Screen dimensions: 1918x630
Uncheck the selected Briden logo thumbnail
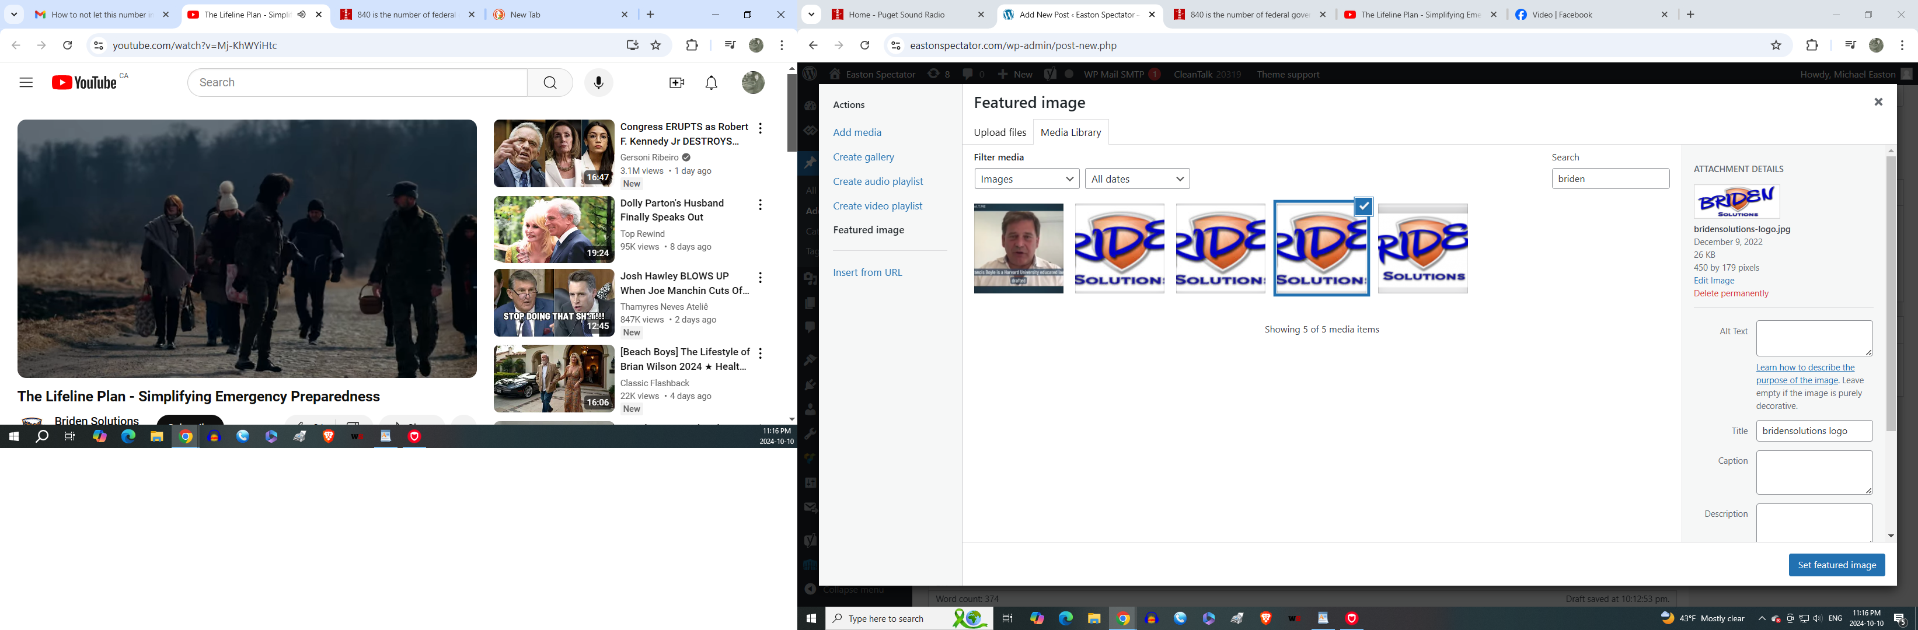tap(1363, 206)
